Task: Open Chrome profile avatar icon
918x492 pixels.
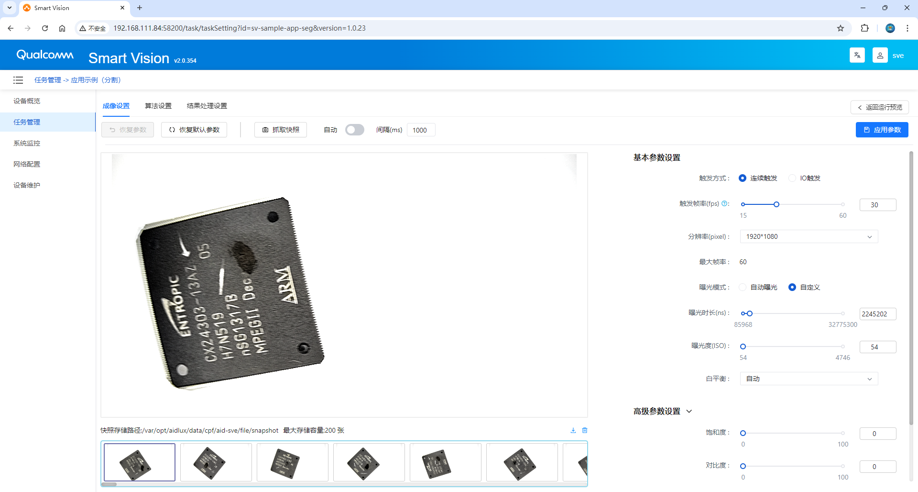Action: pyautogui.click(x=890, y=28)
